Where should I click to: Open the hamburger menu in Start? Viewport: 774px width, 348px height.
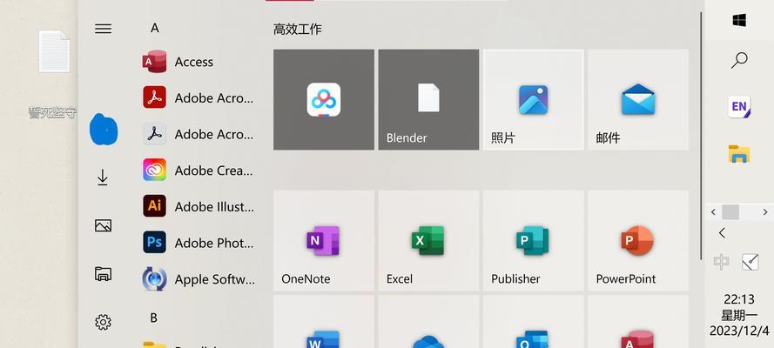(103, 29)
